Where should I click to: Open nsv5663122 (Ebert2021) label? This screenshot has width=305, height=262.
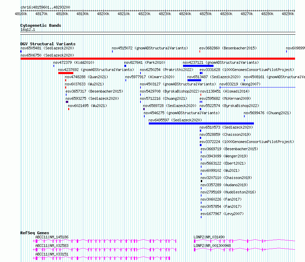(223, 163)
